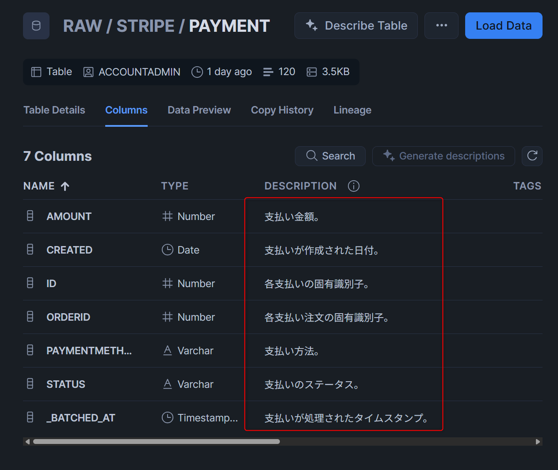Select the ID column name

click(51, 284)
